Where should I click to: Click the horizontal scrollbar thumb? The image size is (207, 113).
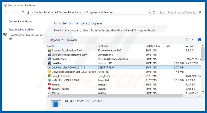[117, 96]
